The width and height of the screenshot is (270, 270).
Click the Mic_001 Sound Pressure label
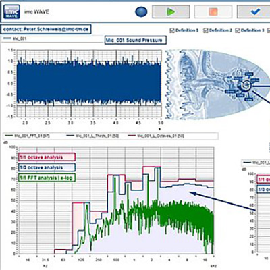click(136, 40)
